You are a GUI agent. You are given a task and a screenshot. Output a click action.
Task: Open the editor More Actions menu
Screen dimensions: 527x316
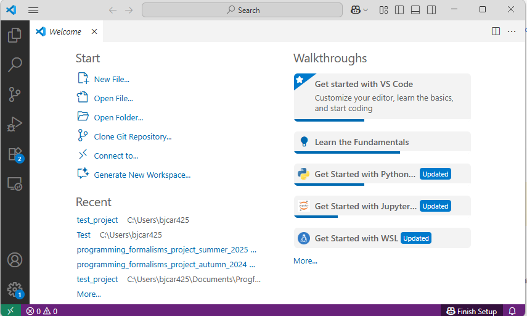point(512,31)
